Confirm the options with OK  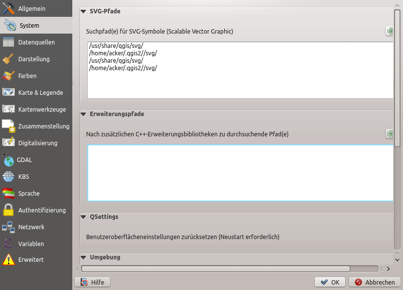pyautogui.click(x=330, y=282)
